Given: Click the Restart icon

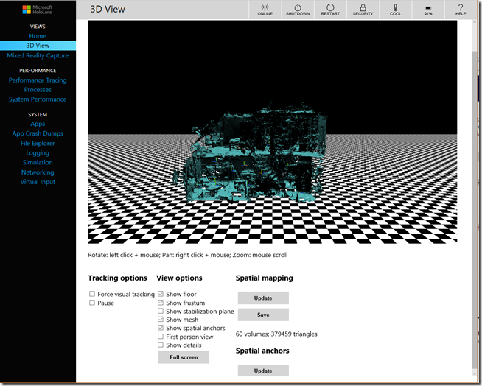Looking at the screenshot, I should pos(330,10).
